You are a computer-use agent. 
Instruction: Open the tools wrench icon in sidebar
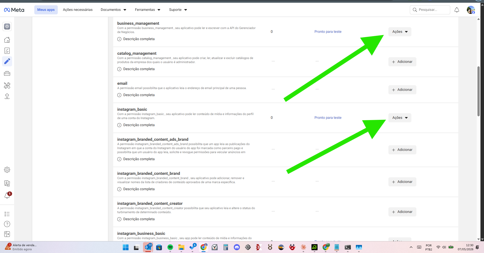coord(7,86)
